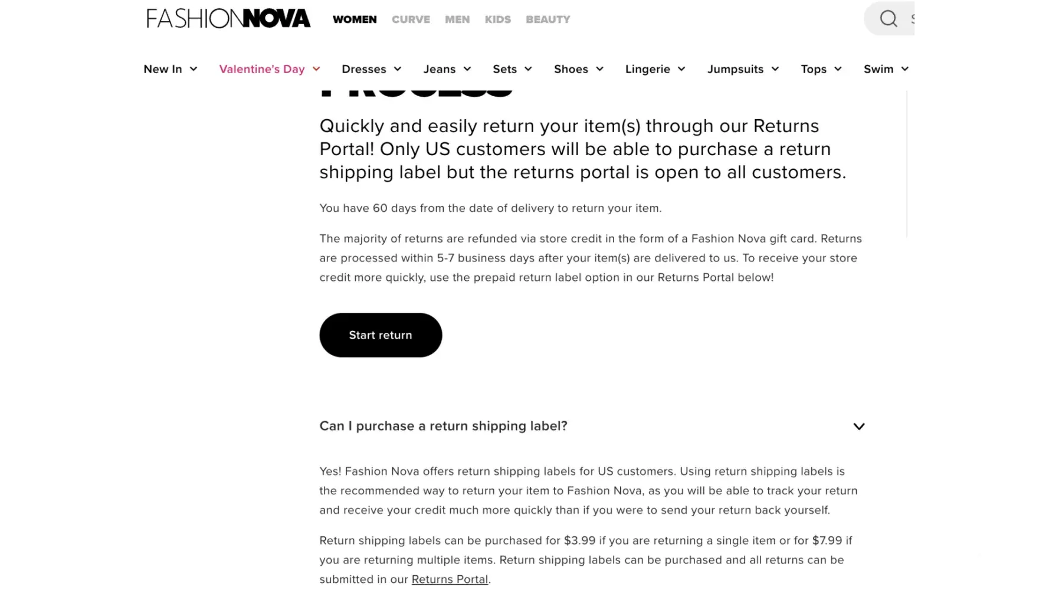Expand the Tops menu chevron
Image resolution: width=1049 pixels, height=590 pixels.
(x=838, y=69)
